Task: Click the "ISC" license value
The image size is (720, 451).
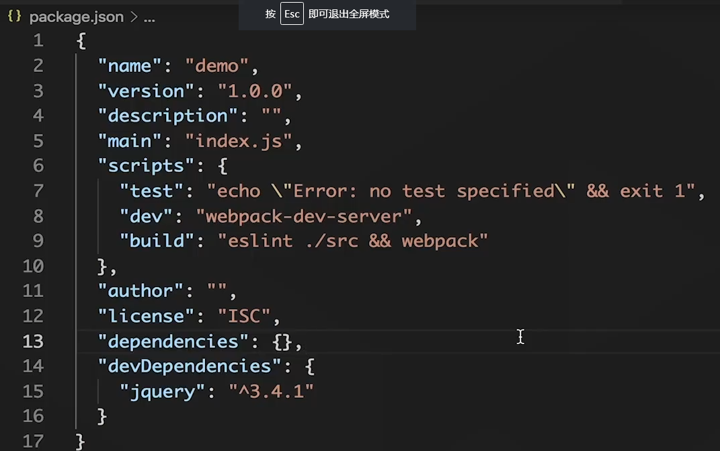Action: [244, 316]
